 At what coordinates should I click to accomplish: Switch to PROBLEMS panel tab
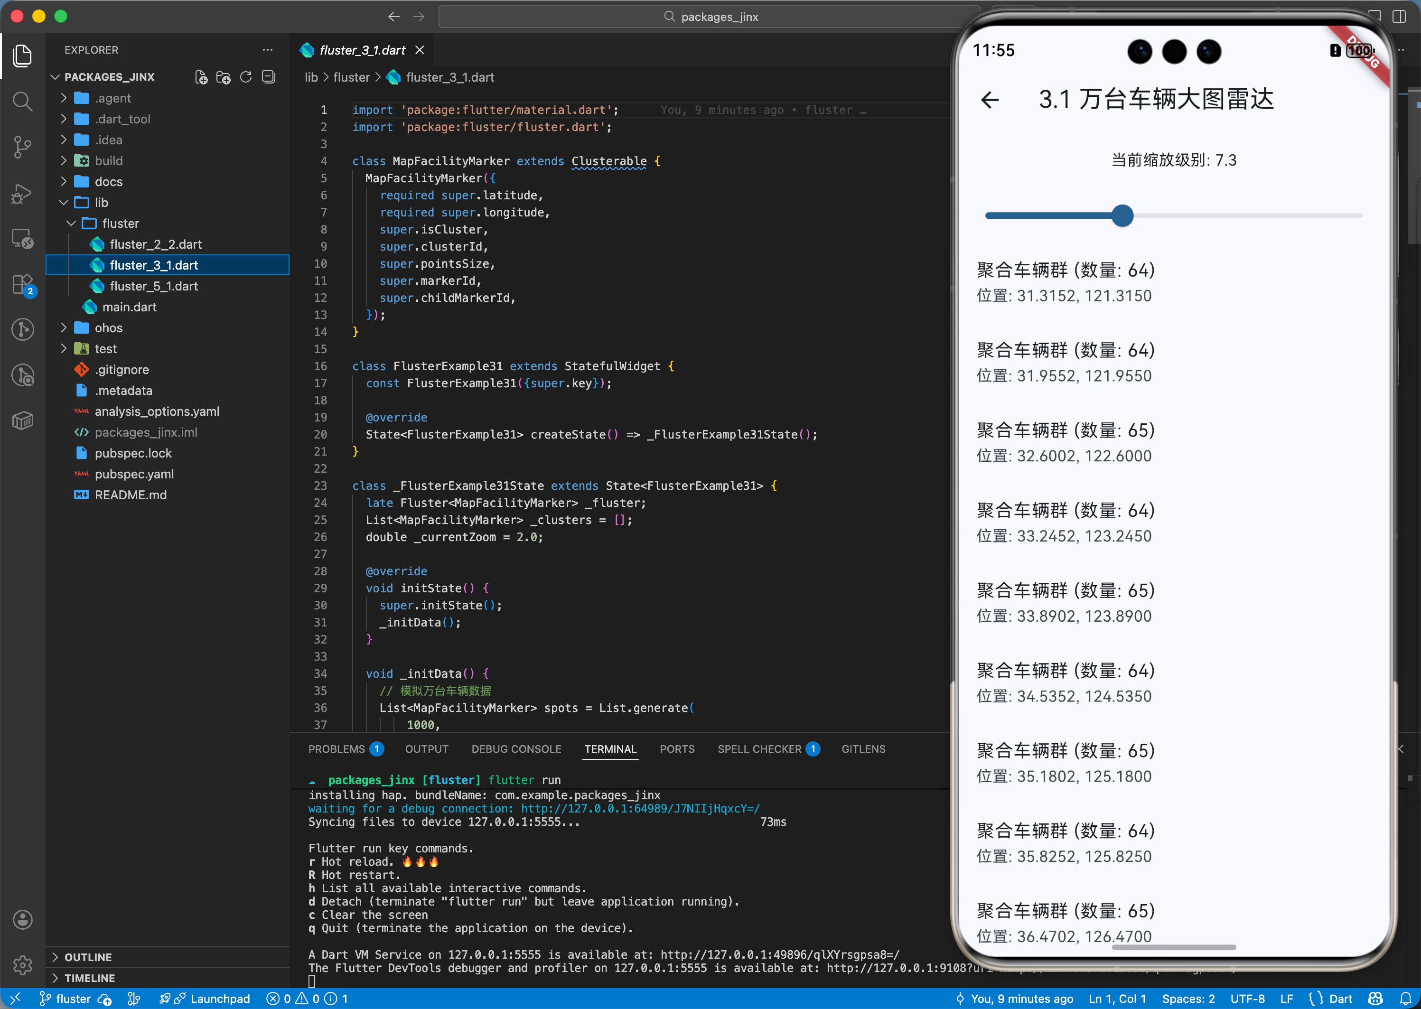[337, 748]
